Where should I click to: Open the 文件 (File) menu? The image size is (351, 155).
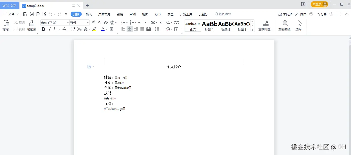click(x=11, y=14)
